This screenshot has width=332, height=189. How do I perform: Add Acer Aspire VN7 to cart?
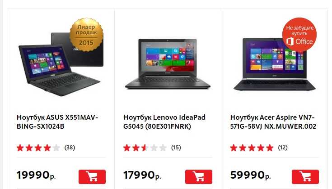pyautogui.click(x=305, y=176)
